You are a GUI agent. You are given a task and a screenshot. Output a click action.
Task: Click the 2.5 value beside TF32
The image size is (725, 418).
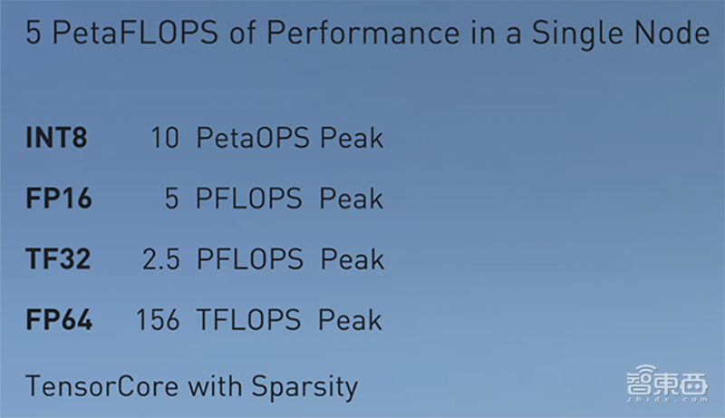(160, 260)
